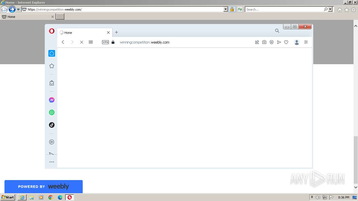Refresh page in Internet Explorer
This screenshot has width=358, height=201.
(240, 9)
